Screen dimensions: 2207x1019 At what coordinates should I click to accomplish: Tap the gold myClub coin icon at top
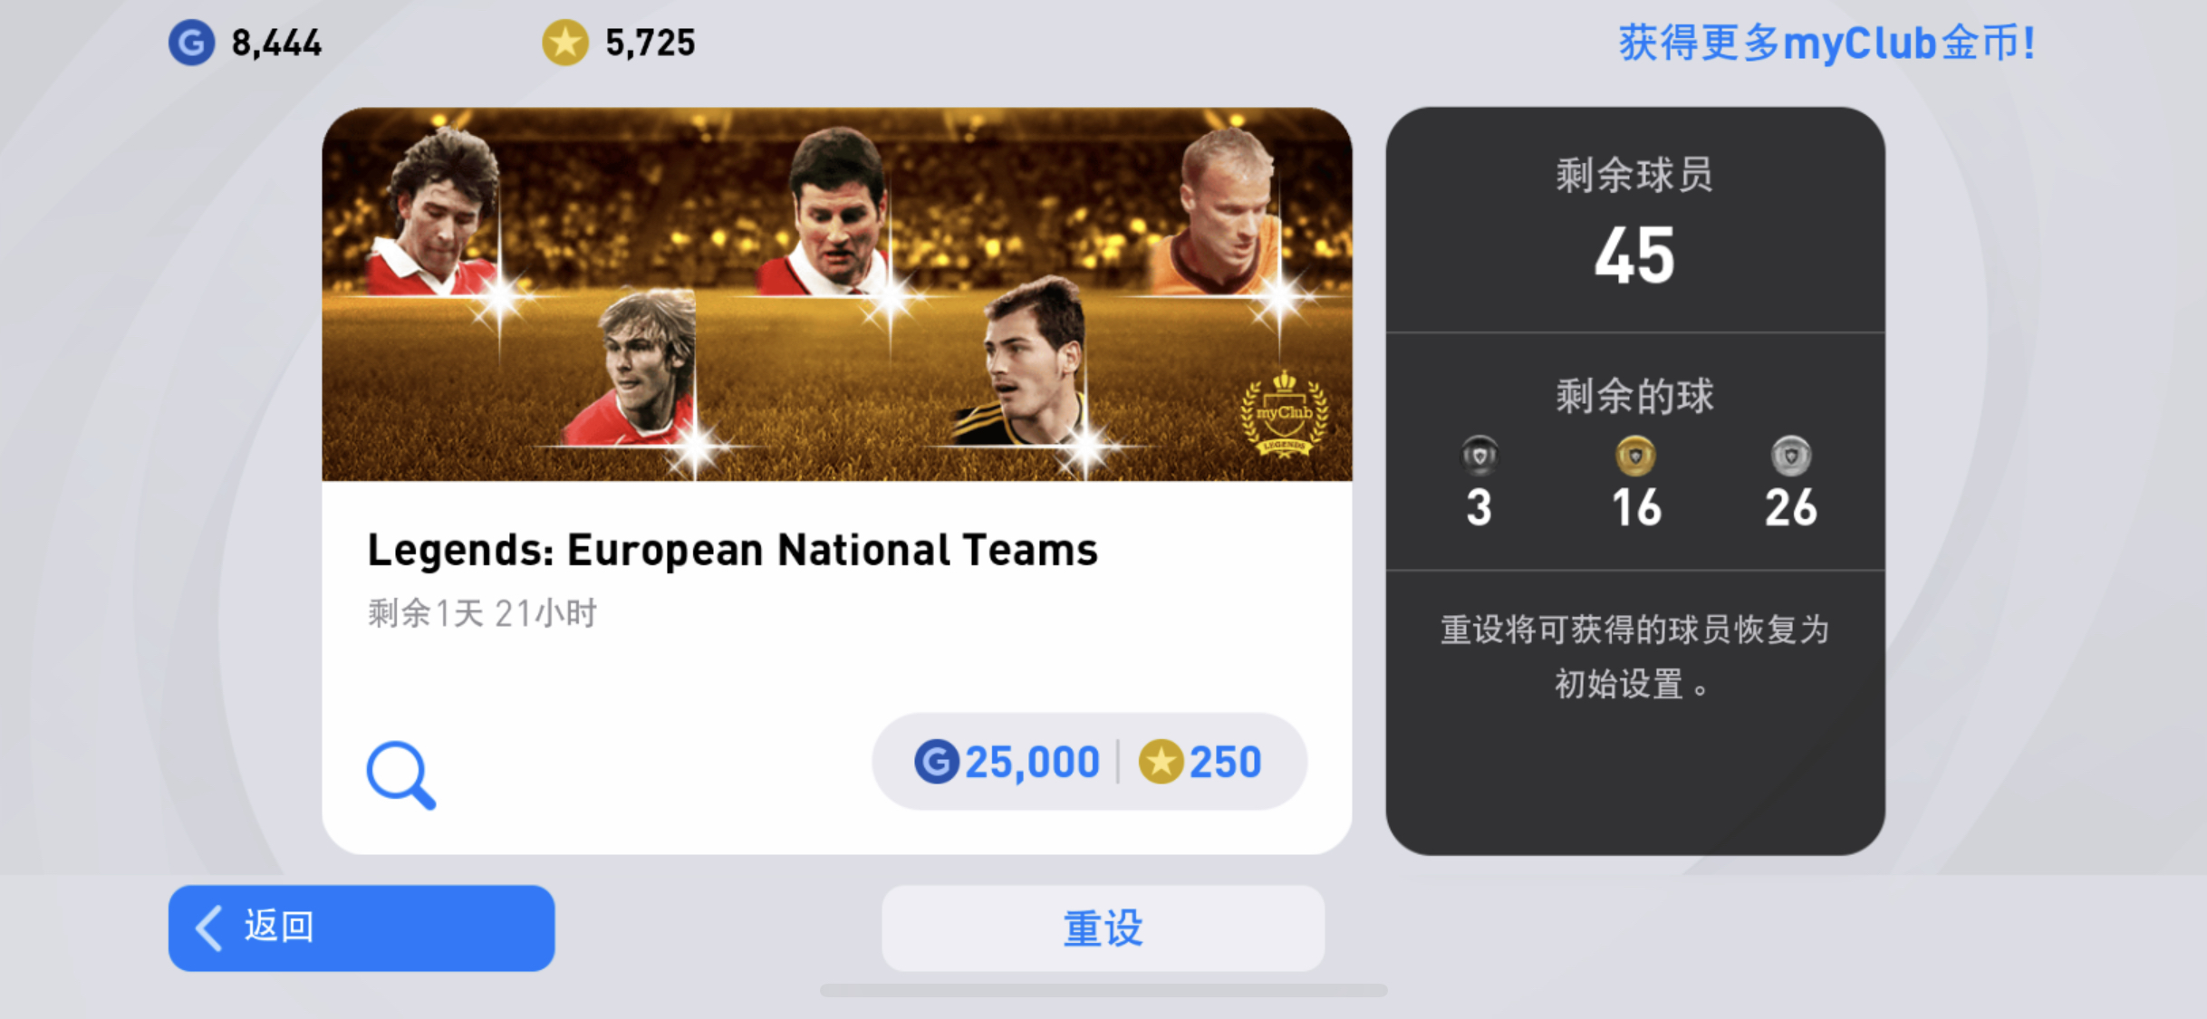tap(564, 43)
